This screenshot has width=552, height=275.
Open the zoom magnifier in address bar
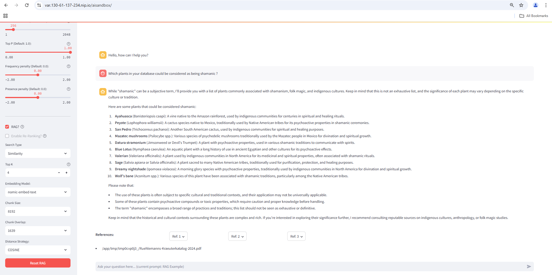coord(512,5)
